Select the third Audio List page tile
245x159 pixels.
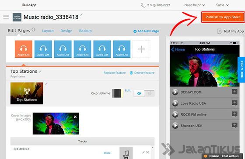point(63,49)
